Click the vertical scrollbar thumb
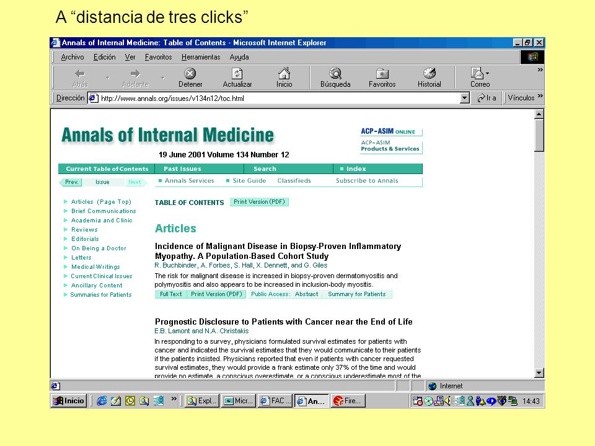The height and width of the screenshot is (446, 595). [539, 136]
